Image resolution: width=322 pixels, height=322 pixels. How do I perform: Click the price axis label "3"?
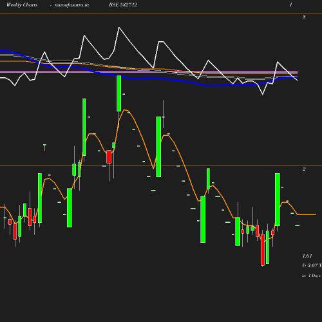[304, 17]
